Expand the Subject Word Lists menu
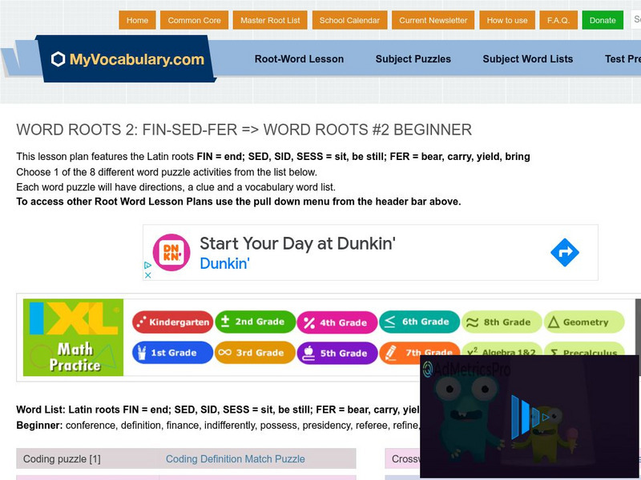The width and height of the screenshot is (641, 480). (527, 59)
